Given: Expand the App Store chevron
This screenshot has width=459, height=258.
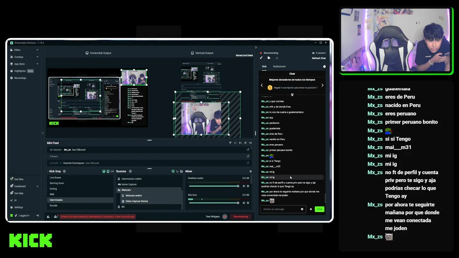Looking at the screenshot, I should point(37,64).
